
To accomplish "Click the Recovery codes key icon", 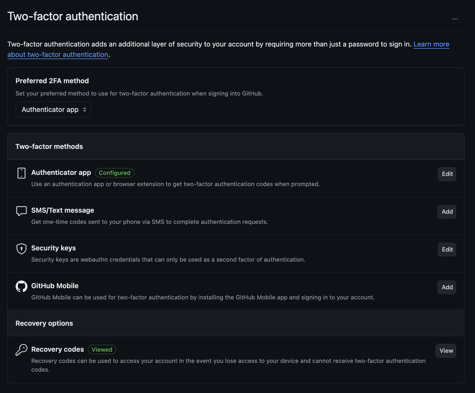I will 21,350.
